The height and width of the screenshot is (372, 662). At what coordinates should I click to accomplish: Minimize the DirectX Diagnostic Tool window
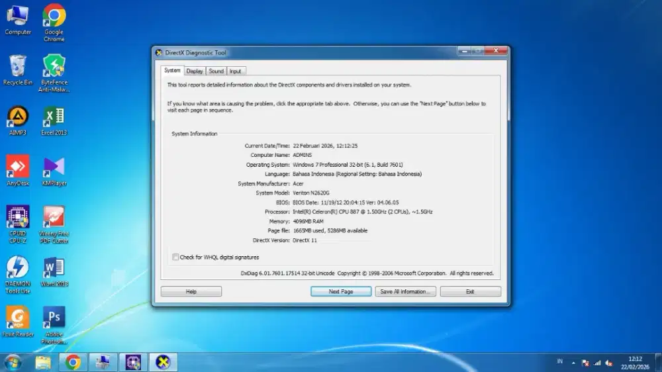pos(465,51)
